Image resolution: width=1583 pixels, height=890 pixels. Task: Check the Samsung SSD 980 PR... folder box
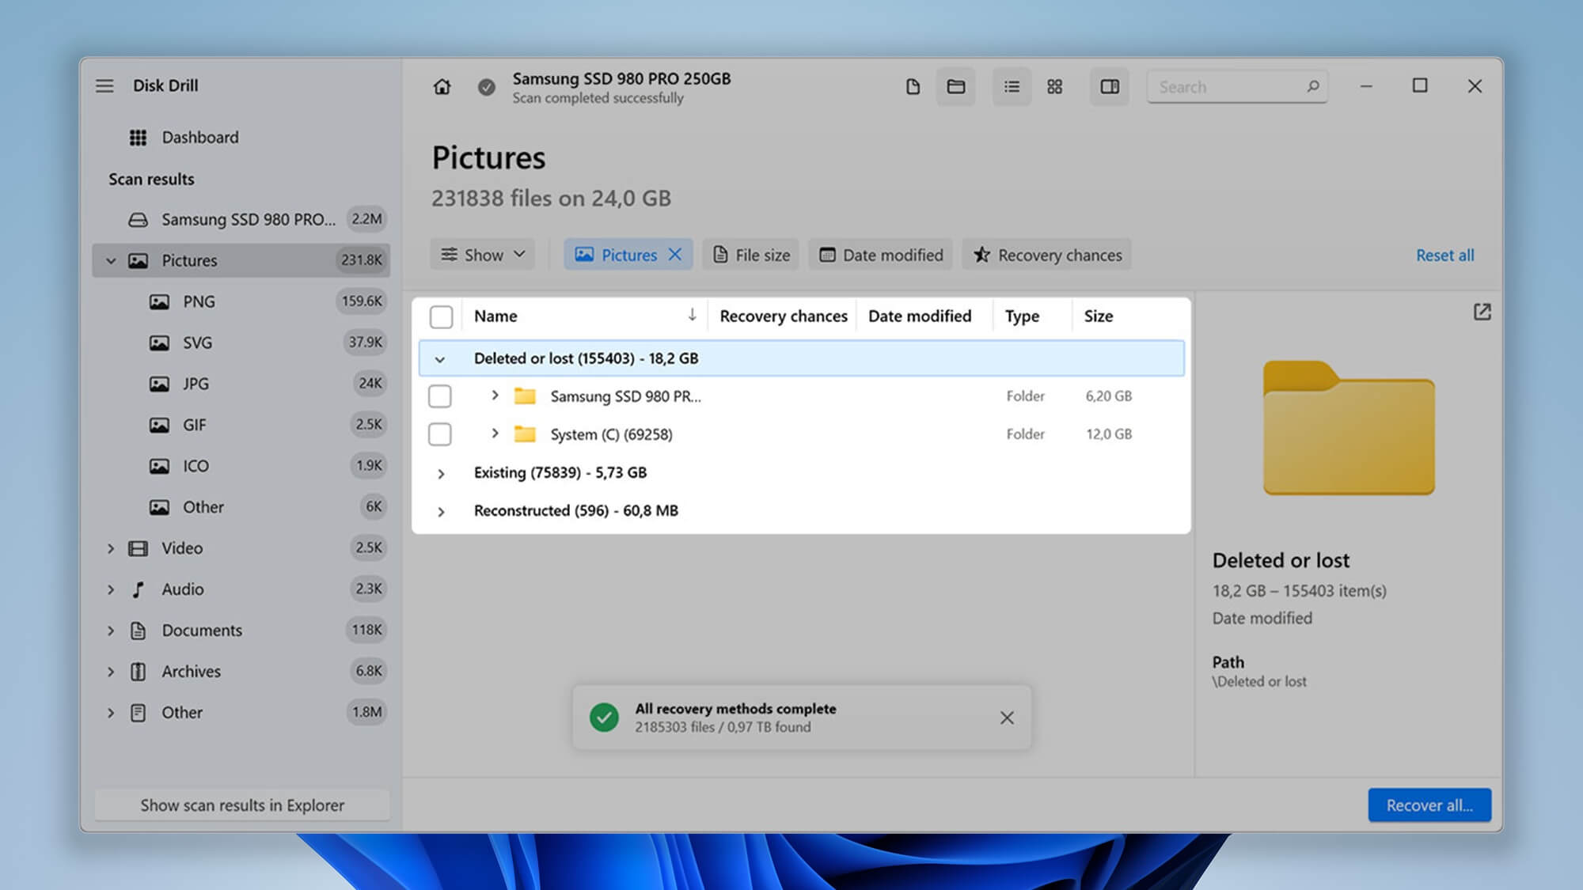[x=440, y=396]
